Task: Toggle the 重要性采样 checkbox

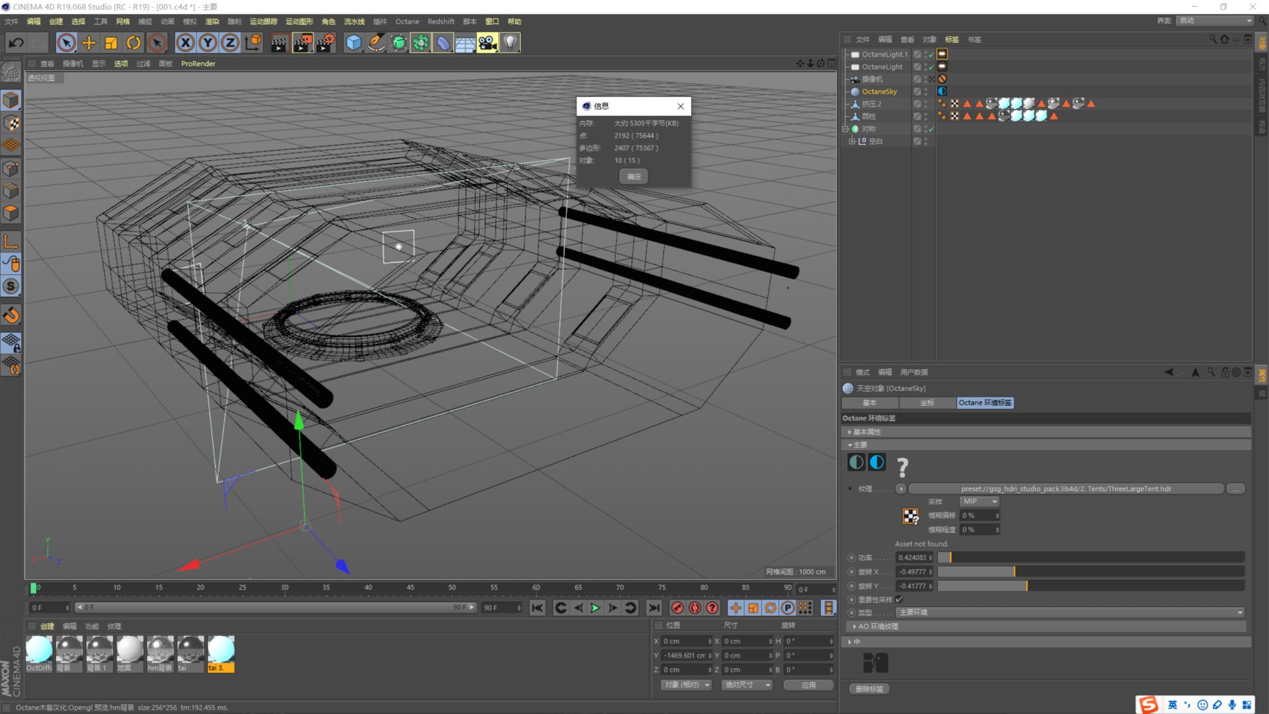Action: point(899,600)
